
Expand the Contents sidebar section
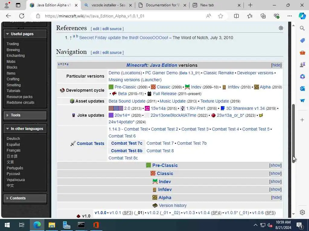coord(25,198)
